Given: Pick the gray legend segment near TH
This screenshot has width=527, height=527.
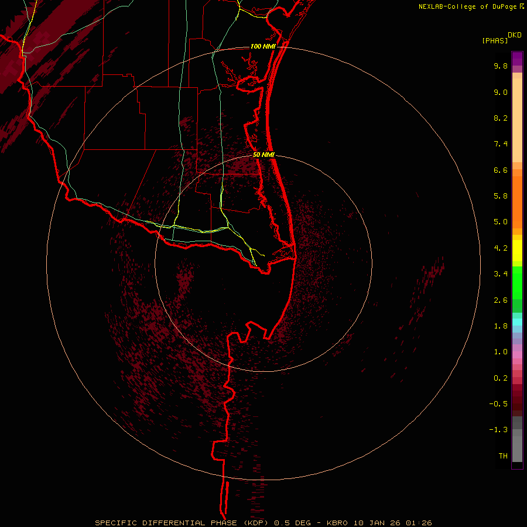Looking at the screenshot, I should (517, 450).
